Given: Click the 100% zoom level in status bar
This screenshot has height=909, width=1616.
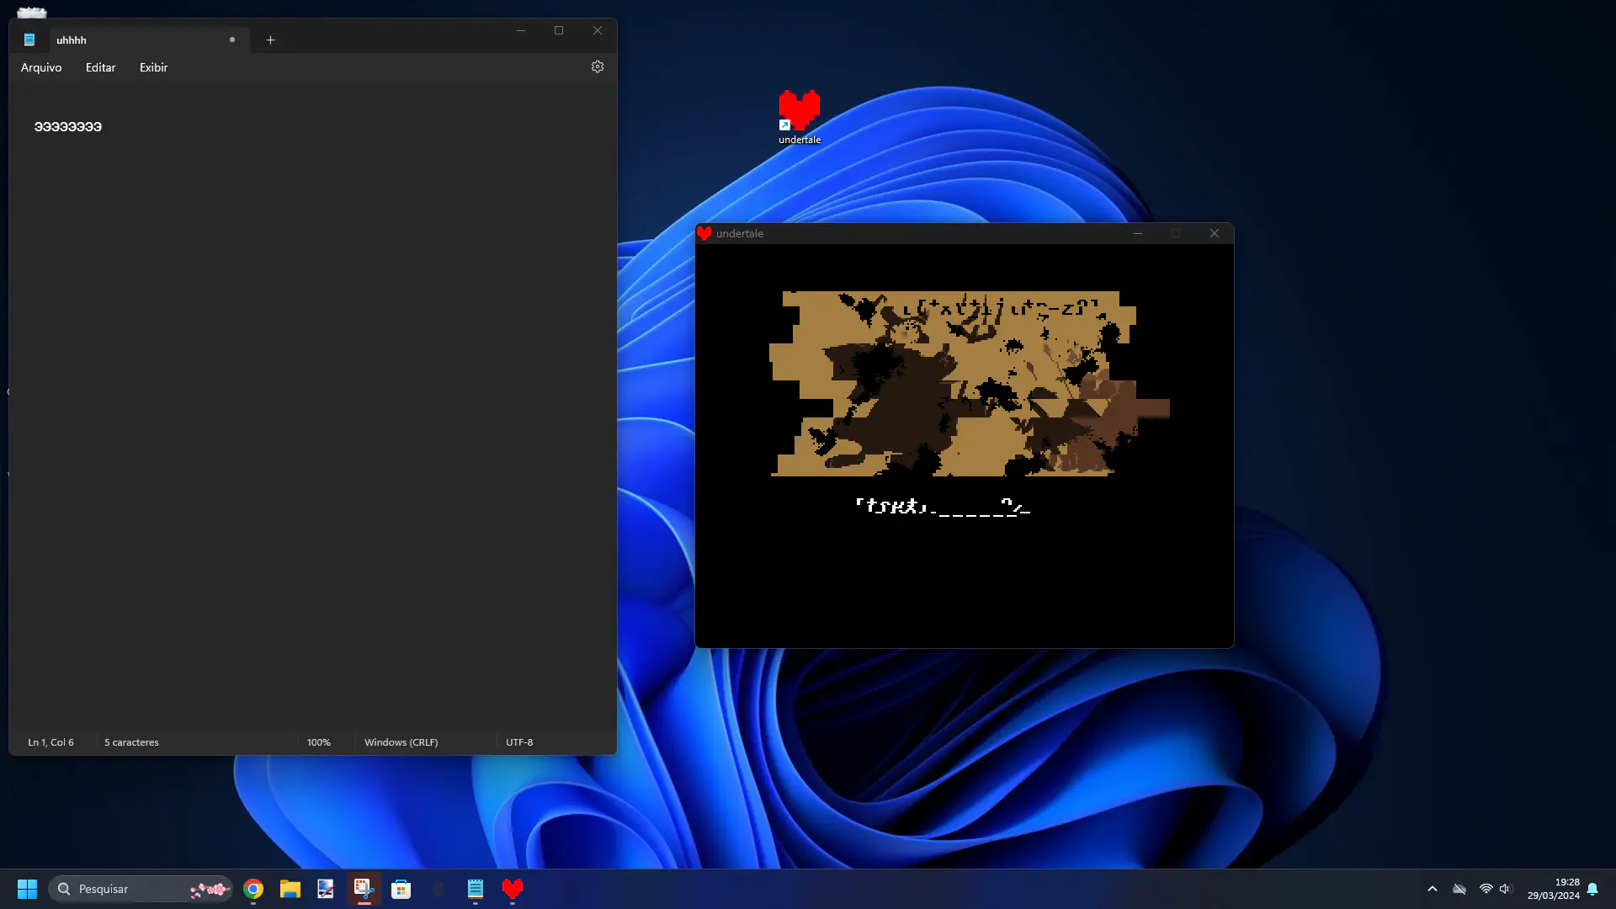Looking at the screenshot, I should click(319, 742).
